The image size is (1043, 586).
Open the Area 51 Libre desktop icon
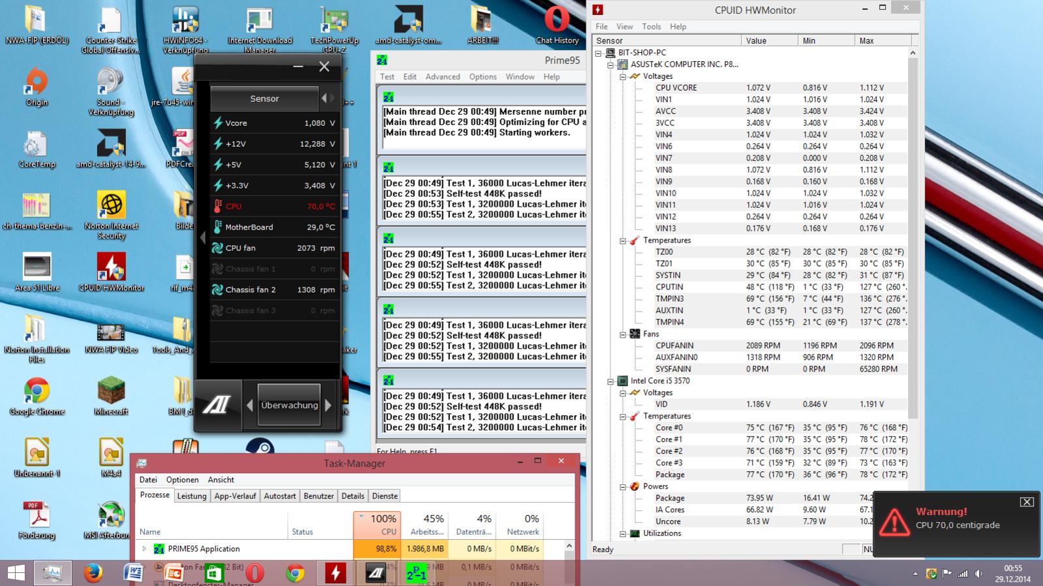pos(37,273)
